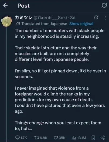This screenshot has width=109, height=142.
Task: Open the author's profile avatar
Action: (x=7, y=22)
